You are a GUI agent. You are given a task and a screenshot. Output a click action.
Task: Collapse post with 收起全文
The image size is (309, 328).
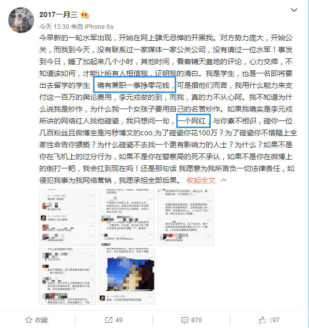point(201,180)
